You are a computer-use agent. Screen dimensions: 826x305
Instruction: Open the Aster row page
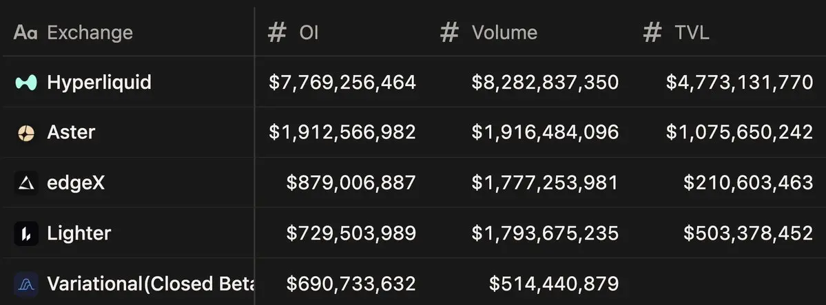point(71,133)
